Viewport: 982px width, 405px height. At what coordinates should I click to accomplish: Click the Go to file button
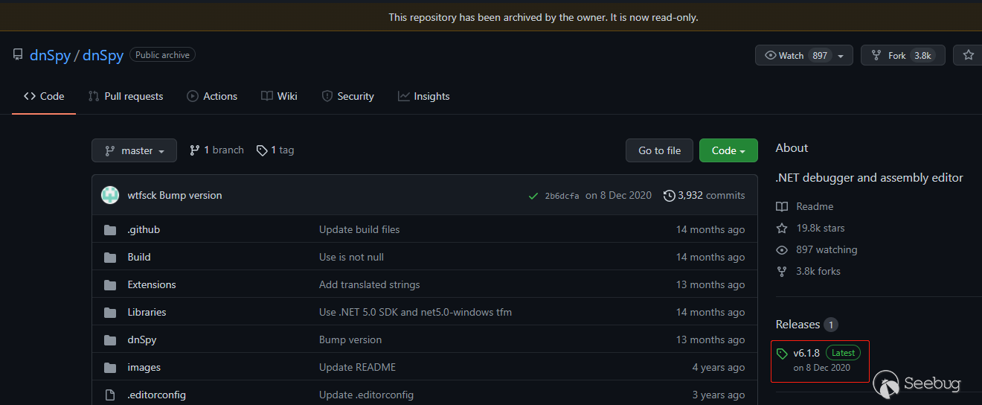coord(659,150)
